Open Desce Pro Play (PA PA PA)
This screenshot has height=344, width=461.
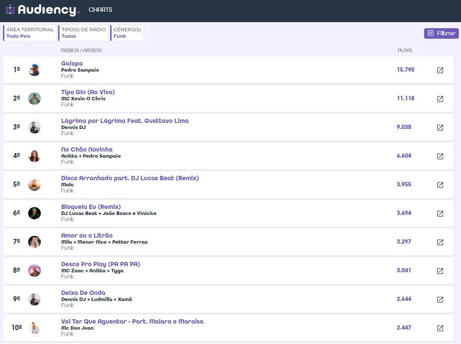(x=101, y=264)
